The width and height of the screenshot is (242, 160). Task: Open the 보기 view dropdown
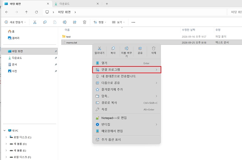[x=118, y=22]
